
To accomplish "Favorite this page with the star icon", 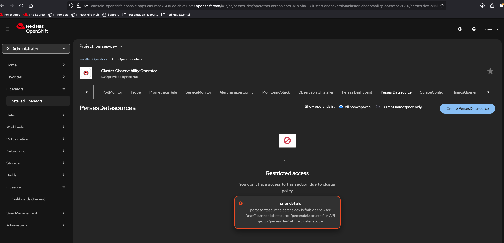I will [490, 71].
